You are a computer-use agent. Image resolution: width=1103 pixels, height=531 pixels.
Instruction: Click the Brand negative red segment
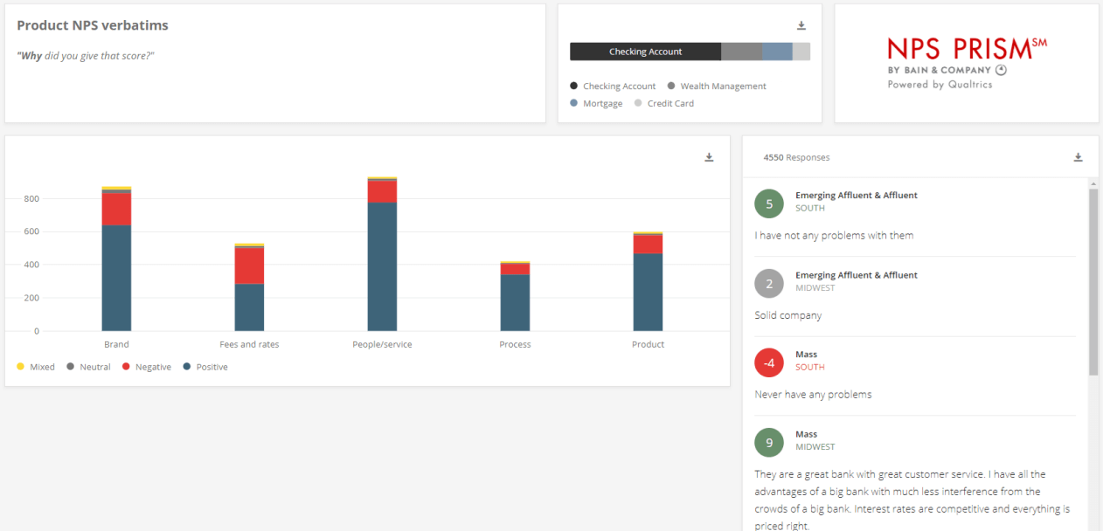(x=116, y=209)
